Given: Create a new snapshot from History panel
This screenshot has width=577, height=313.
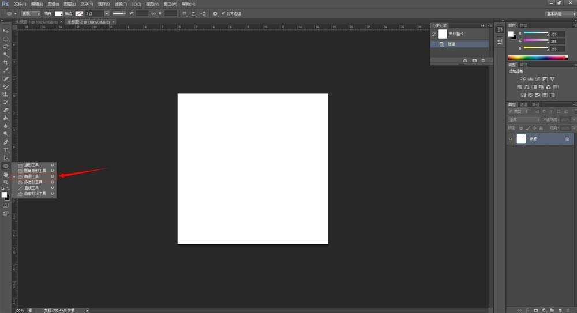Looking at the screenshot, I should (x=474, y=61).
